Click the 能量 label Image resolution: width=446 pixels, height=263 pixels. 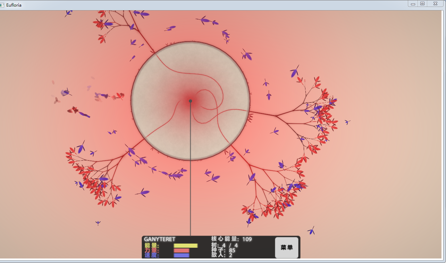[x=152, y=246]
